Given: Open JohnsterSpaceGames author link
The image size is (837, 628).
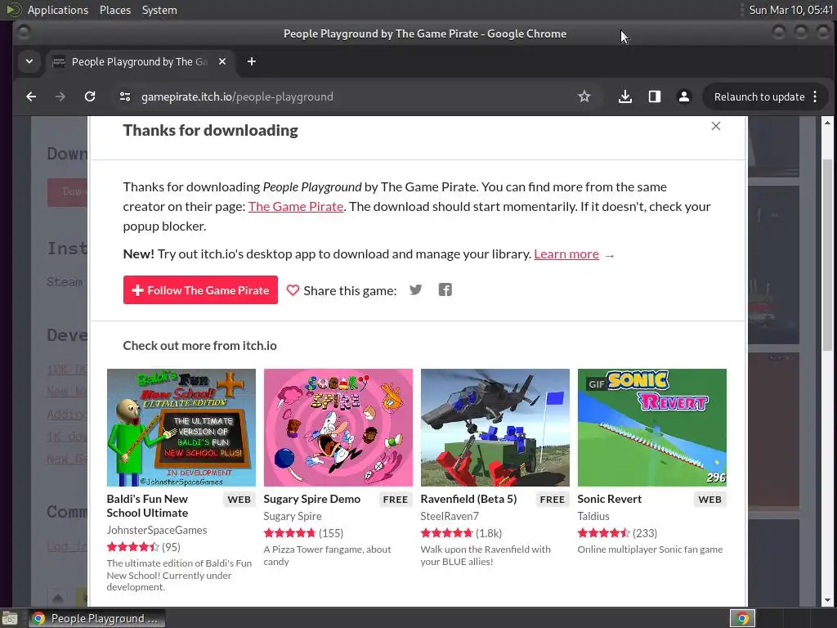Looking at the screenshot, I should tap(157, 530).
